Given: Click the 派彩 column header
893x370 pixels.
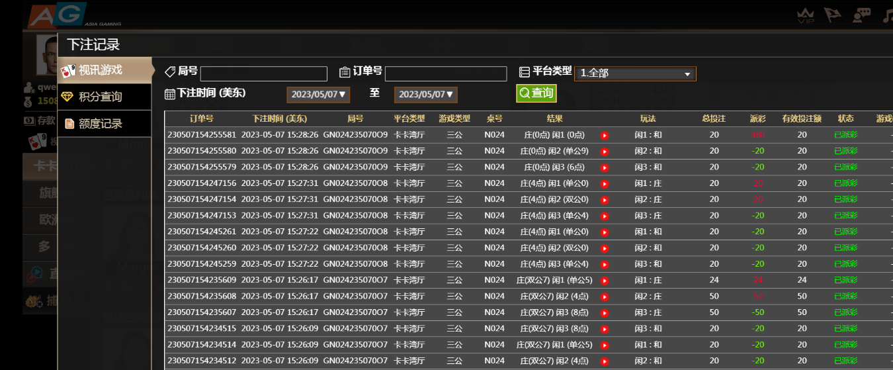Looking at the screenshot, I should click(x=757, y=119).
